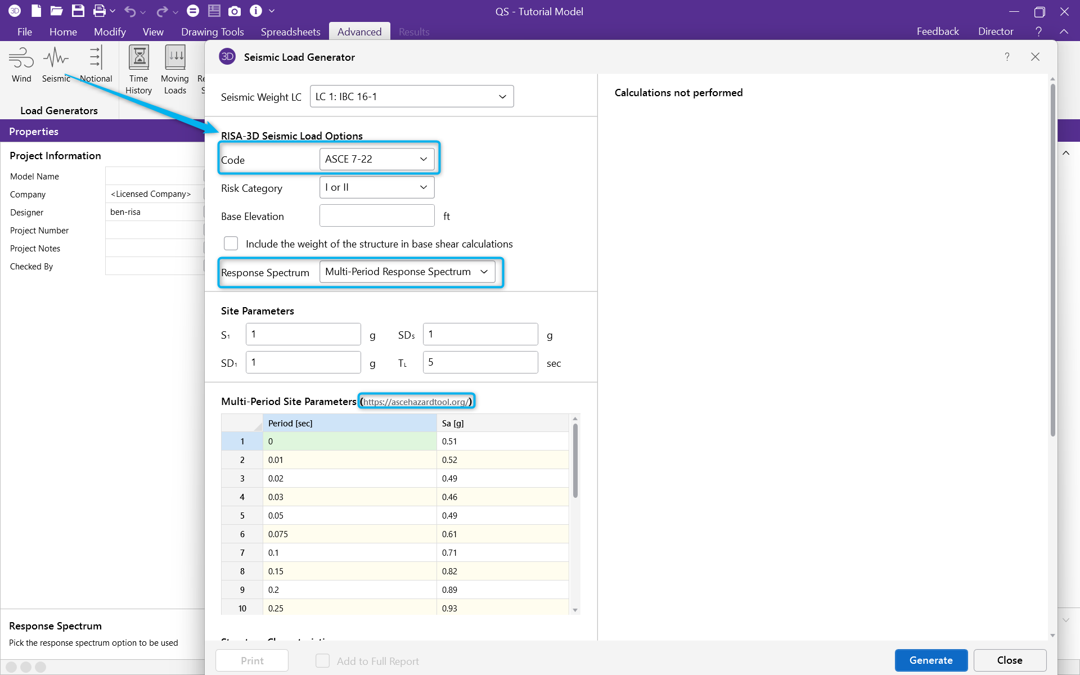The height and width of the screenshot is (675, 1080).
Task: Expand the Risk Category dropdown
Action: [x=377, y=187]
